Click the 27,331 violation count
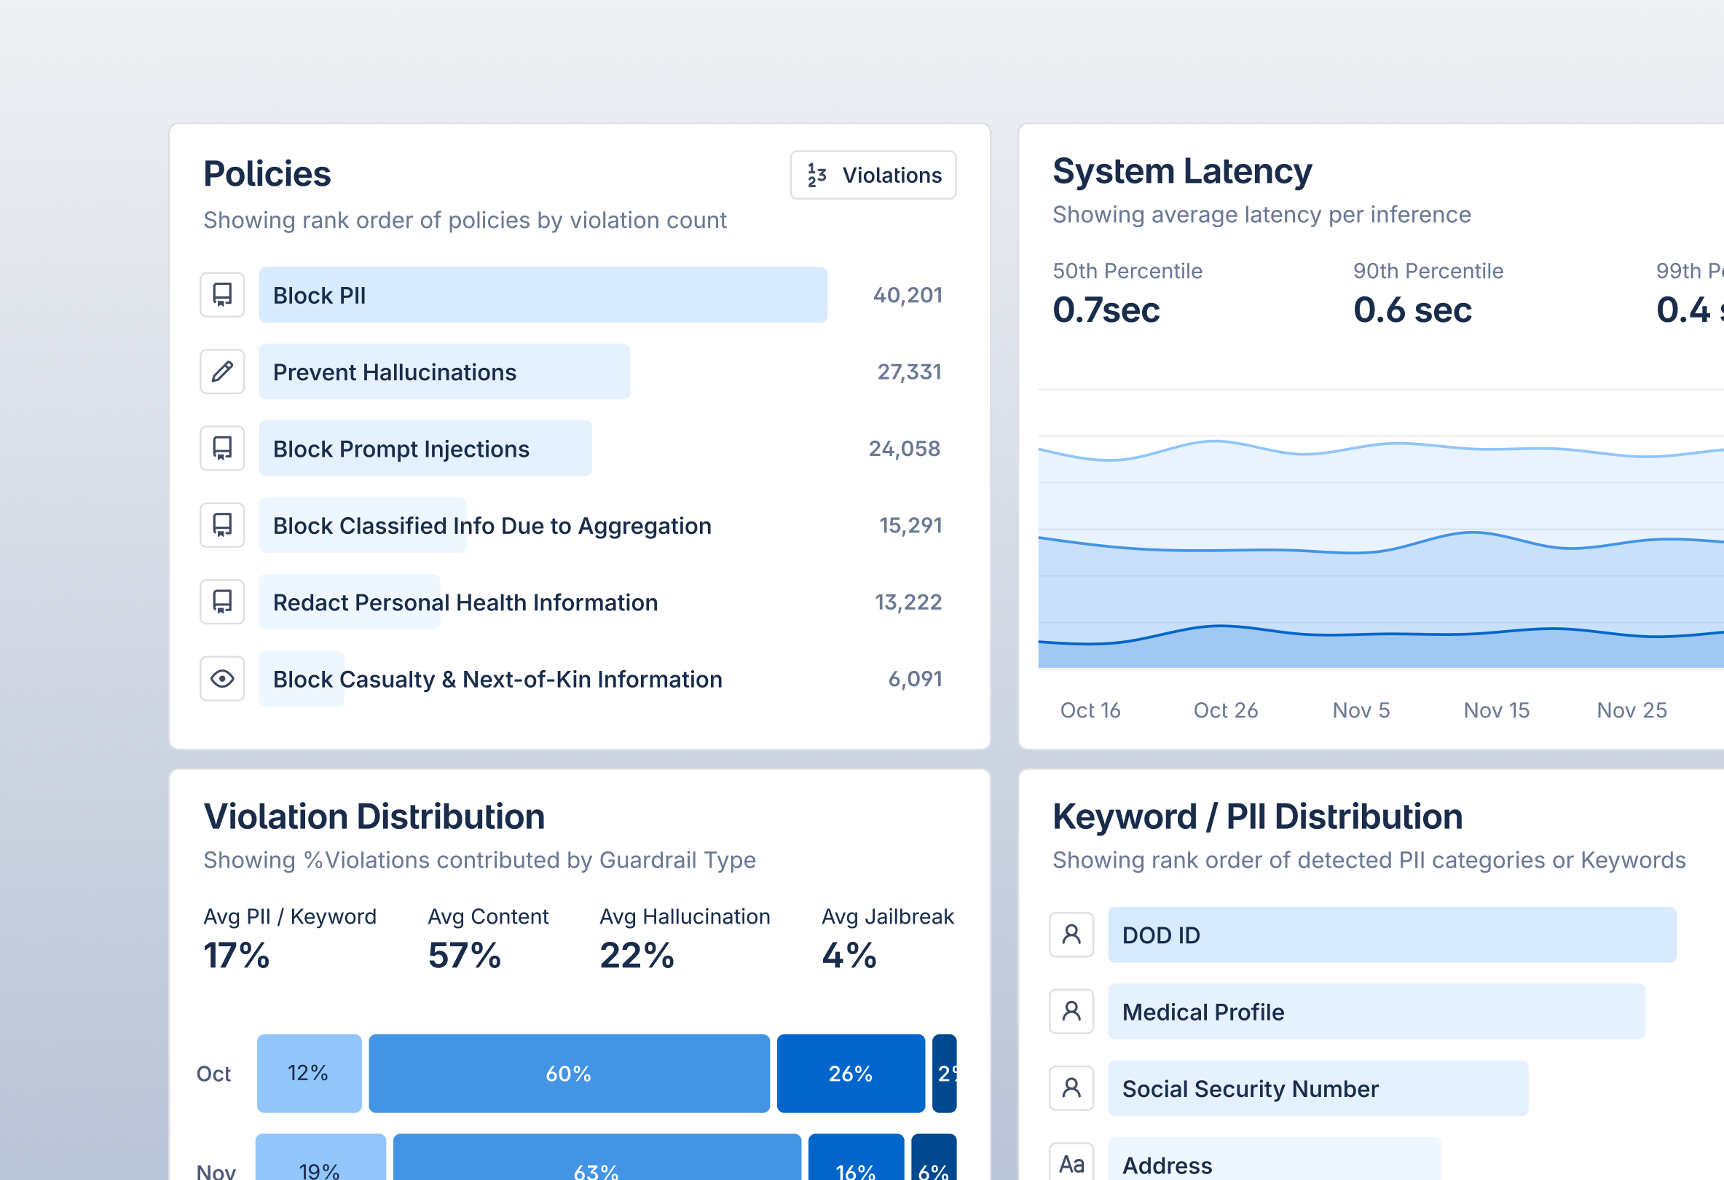This screenshot has width=1724, height=1180. (910, 371)
